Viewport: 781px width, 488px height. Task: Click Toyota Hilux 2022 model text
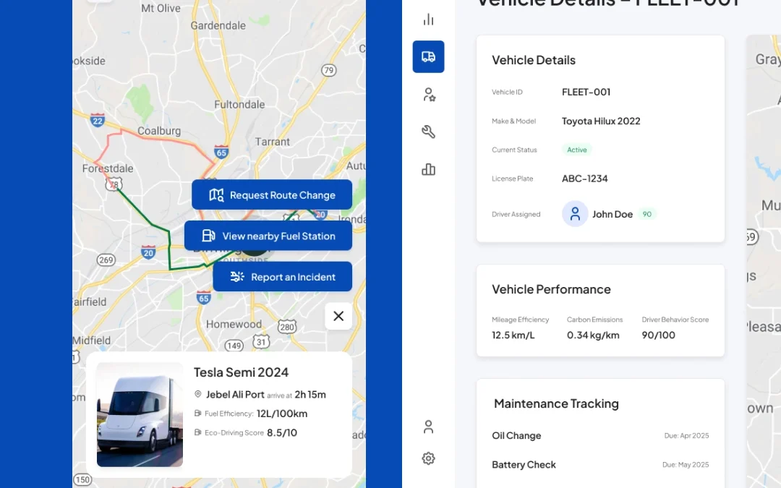[x=601, y=121]
